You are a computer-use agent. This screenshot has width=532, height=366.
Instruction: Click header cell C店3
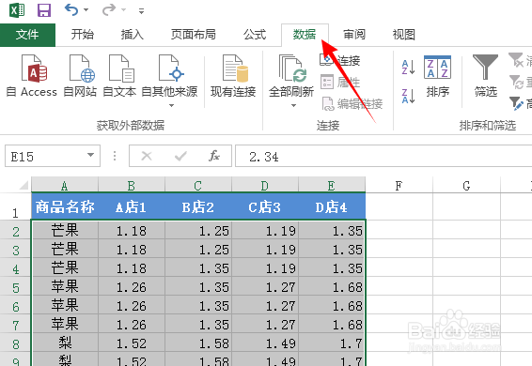[x=265, y=206]
